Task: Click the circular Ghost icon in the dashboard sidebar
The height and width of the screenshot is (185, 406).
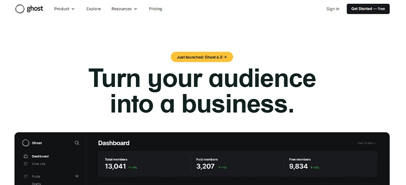Action: click(x=26, y=143)
